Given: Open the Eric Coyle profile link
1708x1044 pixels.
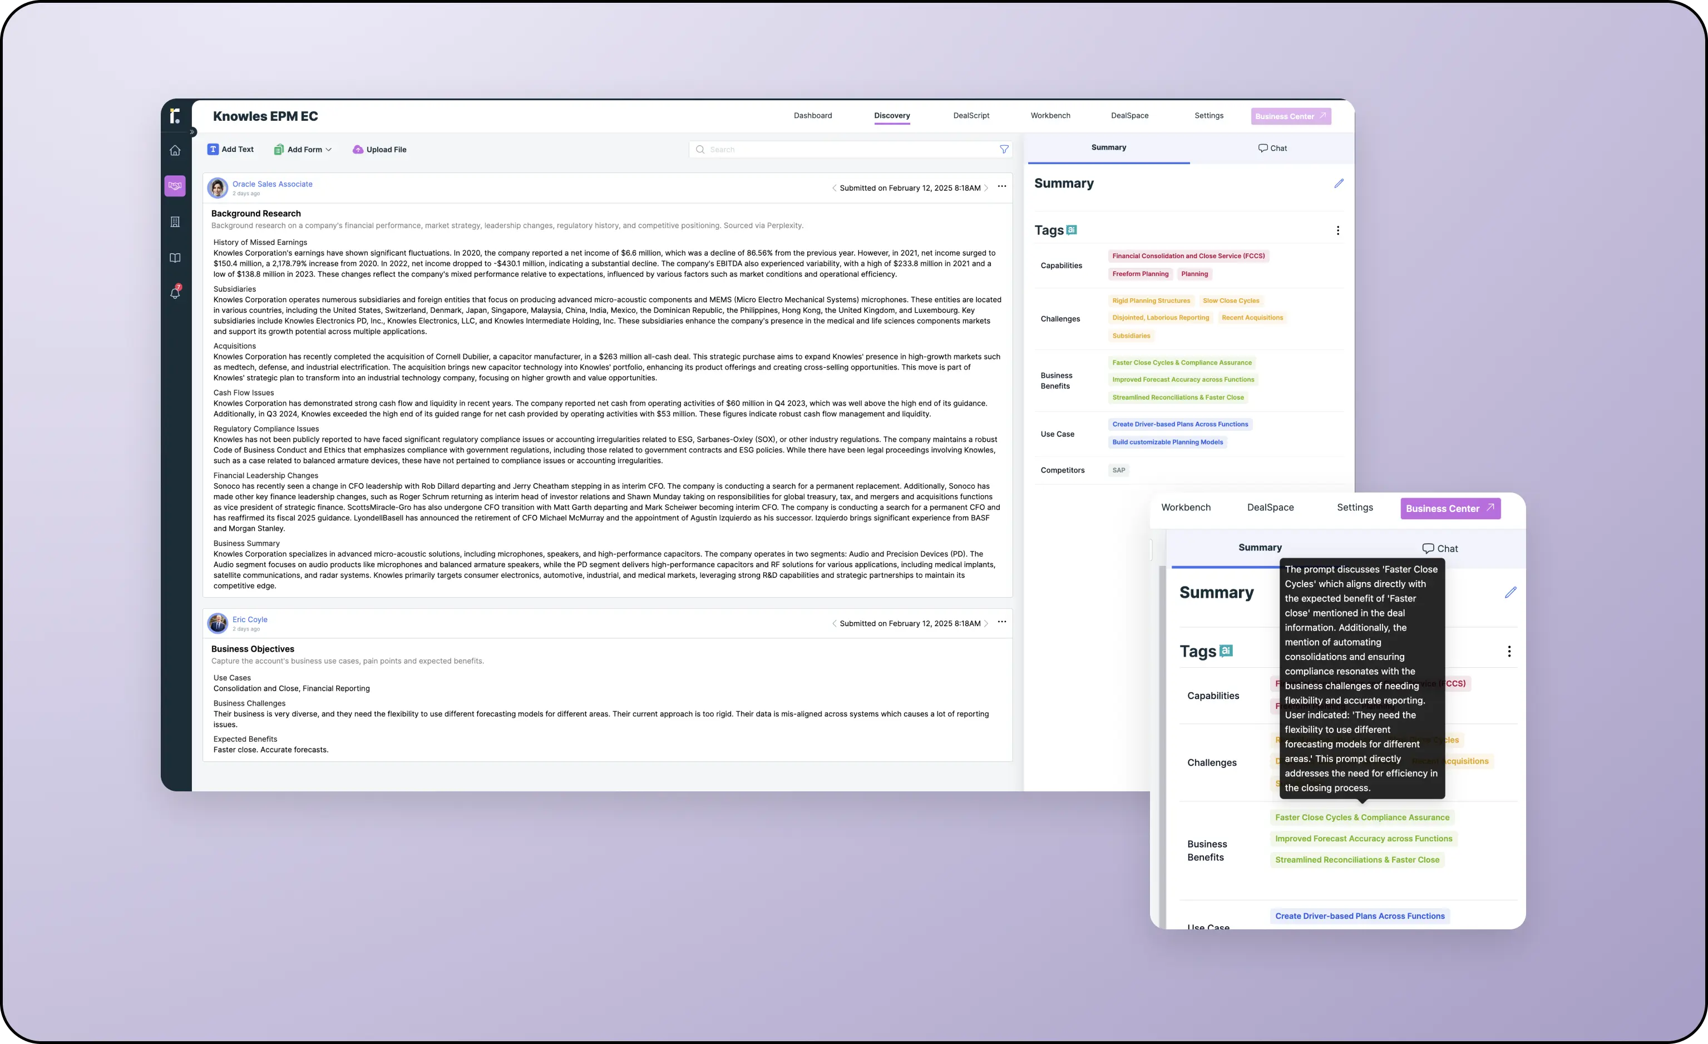Looking at the screenshot, I should tap(250, 619).
